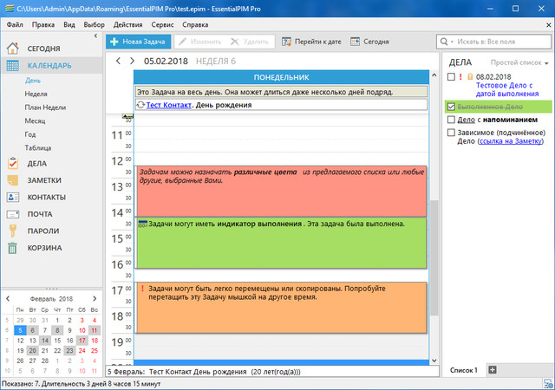Open the Контакты module icon

click(13, 197)
